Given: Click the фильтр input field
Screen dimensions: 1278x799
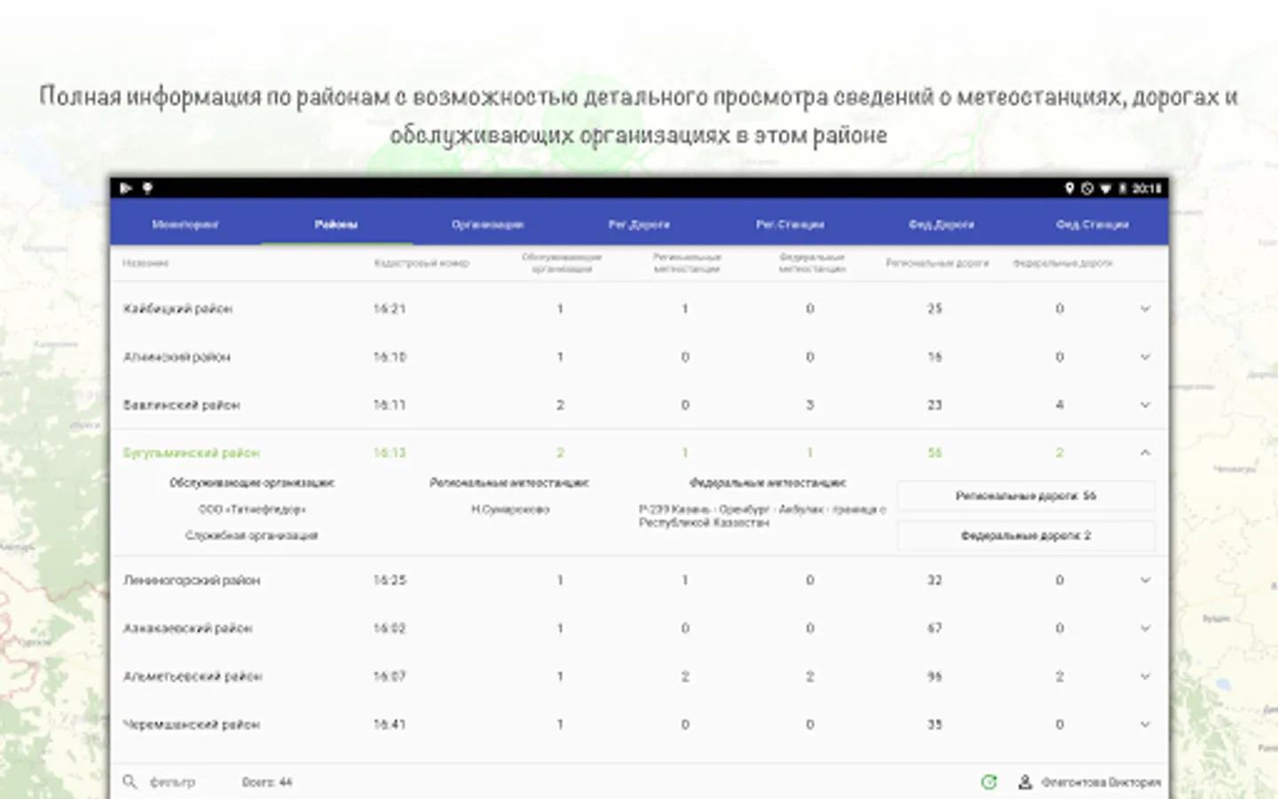Looking at the screenshot, I should [172, 782].
